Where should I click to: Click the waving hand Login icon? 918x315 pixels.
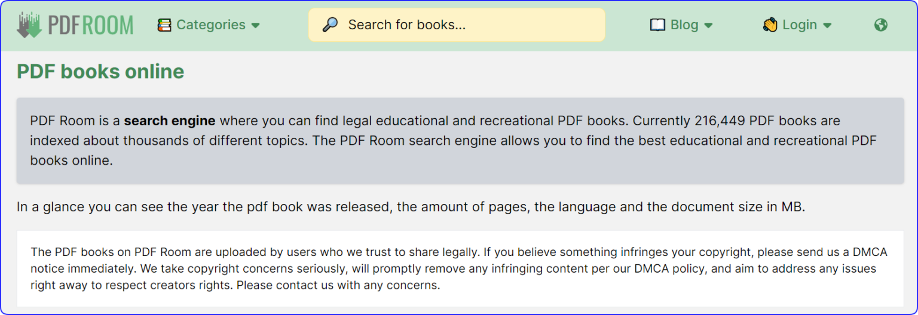[x=770, y=25]
